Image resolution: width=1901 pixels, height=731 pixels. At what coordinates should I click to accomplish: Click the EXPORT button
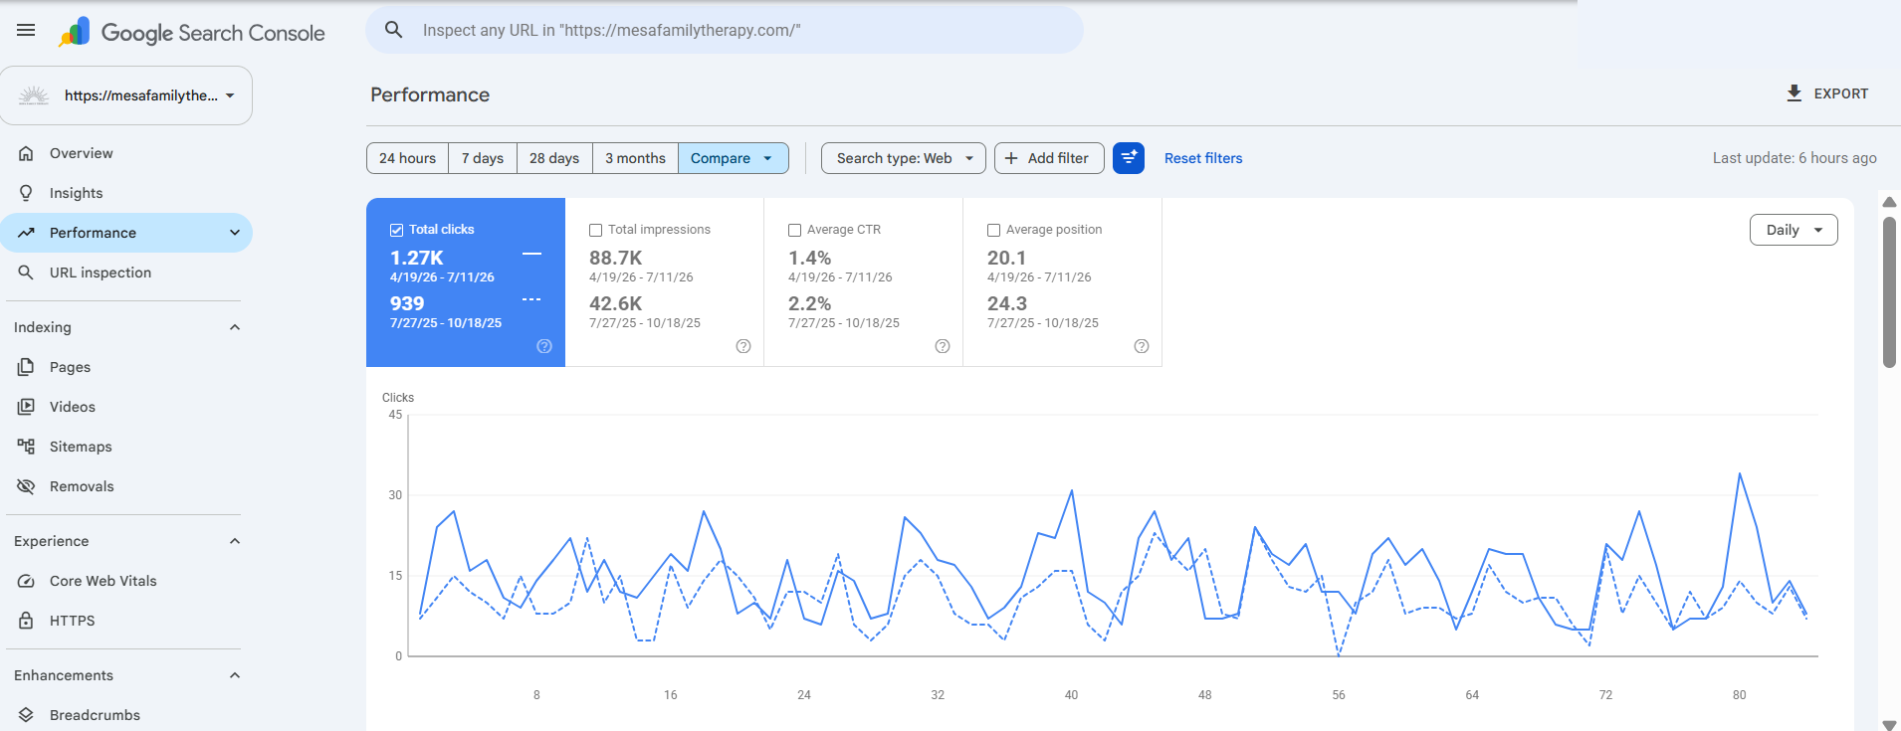tap(1827, 93)
